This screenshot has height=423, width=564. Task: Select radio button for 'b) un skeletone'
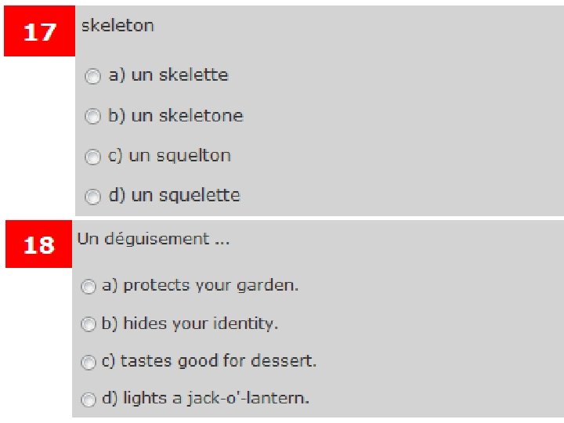[93, 116]
